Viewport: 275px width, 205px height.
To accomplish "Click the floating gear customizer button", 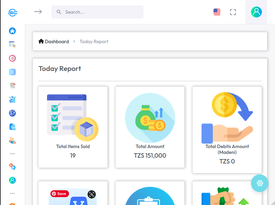I will [x=260, y=183].
